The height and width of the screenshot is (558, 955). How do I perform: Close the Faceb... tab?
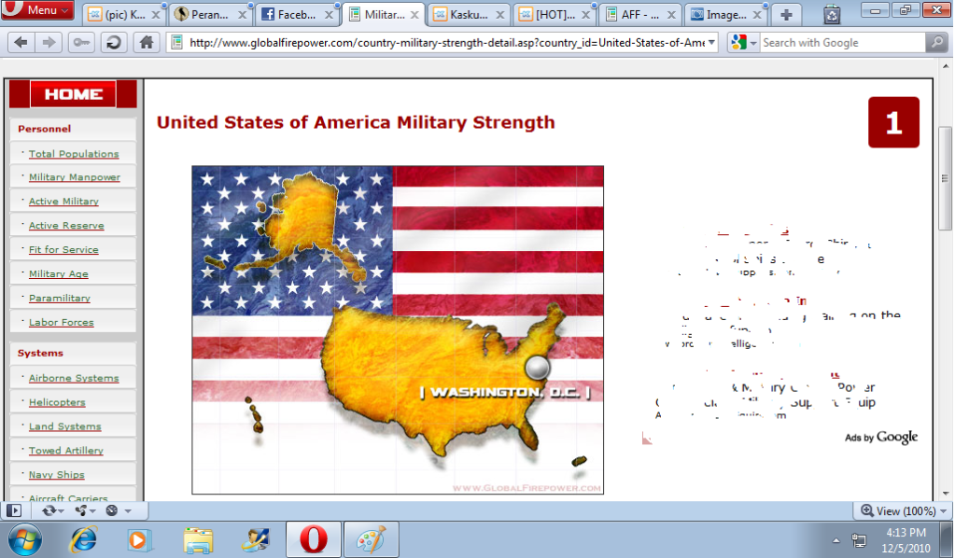point(329,15)
